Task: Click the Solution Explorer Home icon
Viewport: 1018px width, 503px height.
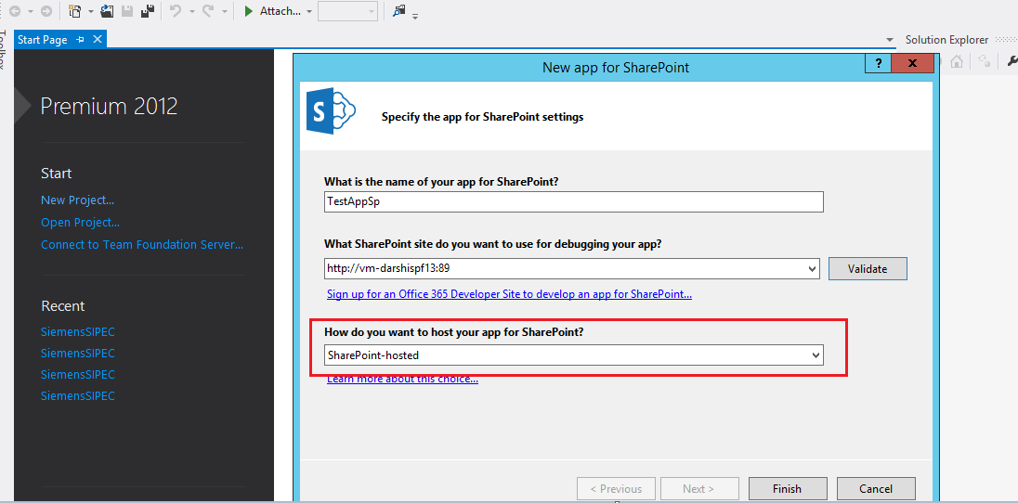Action: coord(957,61)
